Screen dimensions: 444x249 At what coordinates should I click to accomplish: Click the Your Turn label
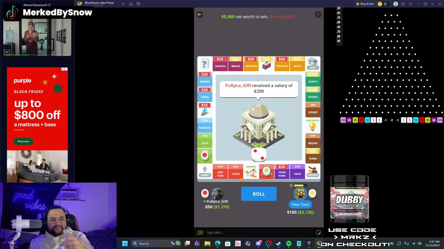(x=300, y=204)
